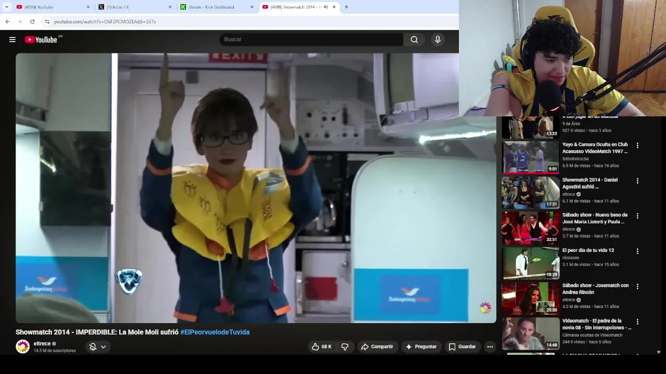Select the Showmatch 2014 active tab
This screenshot has width=666, height=374.
(x=299, y=7)
